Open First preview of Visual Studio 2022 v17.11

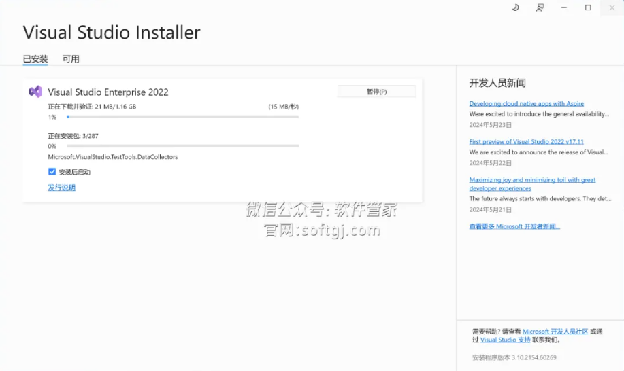[527, 141]
